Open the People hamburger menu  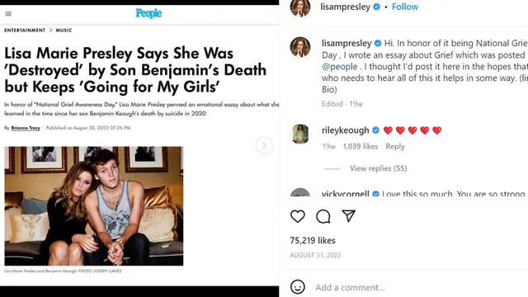pyautogui.click(x=8, y=14)
